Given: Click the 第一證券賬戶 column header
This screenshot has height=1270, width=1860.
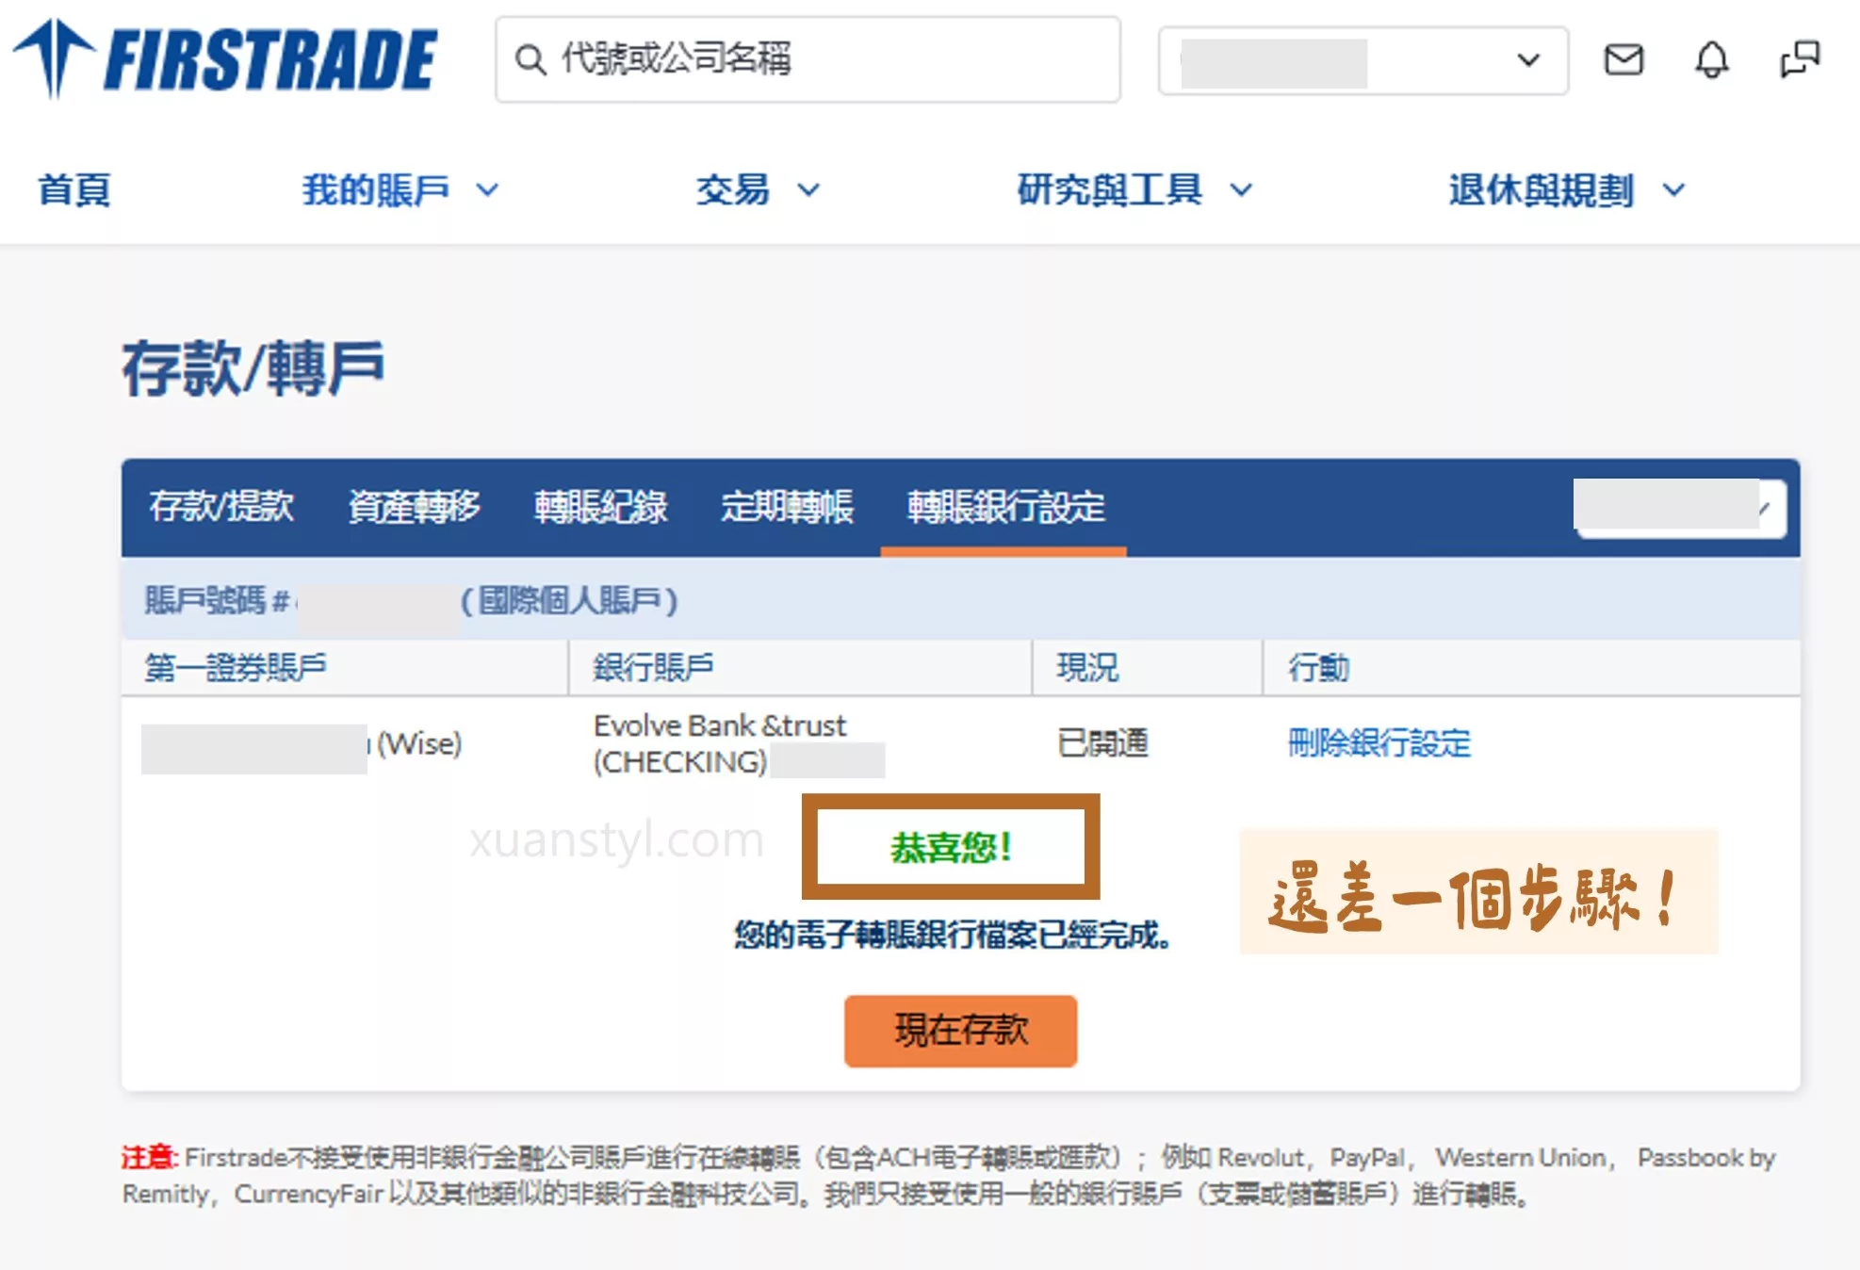Looking at the screenshot, I should pyautogui.click(x=236, y=668).
